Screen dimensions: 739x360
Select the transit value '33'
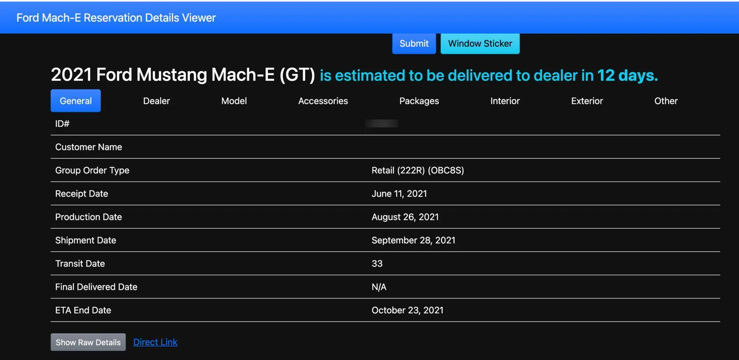click(377, 264)
